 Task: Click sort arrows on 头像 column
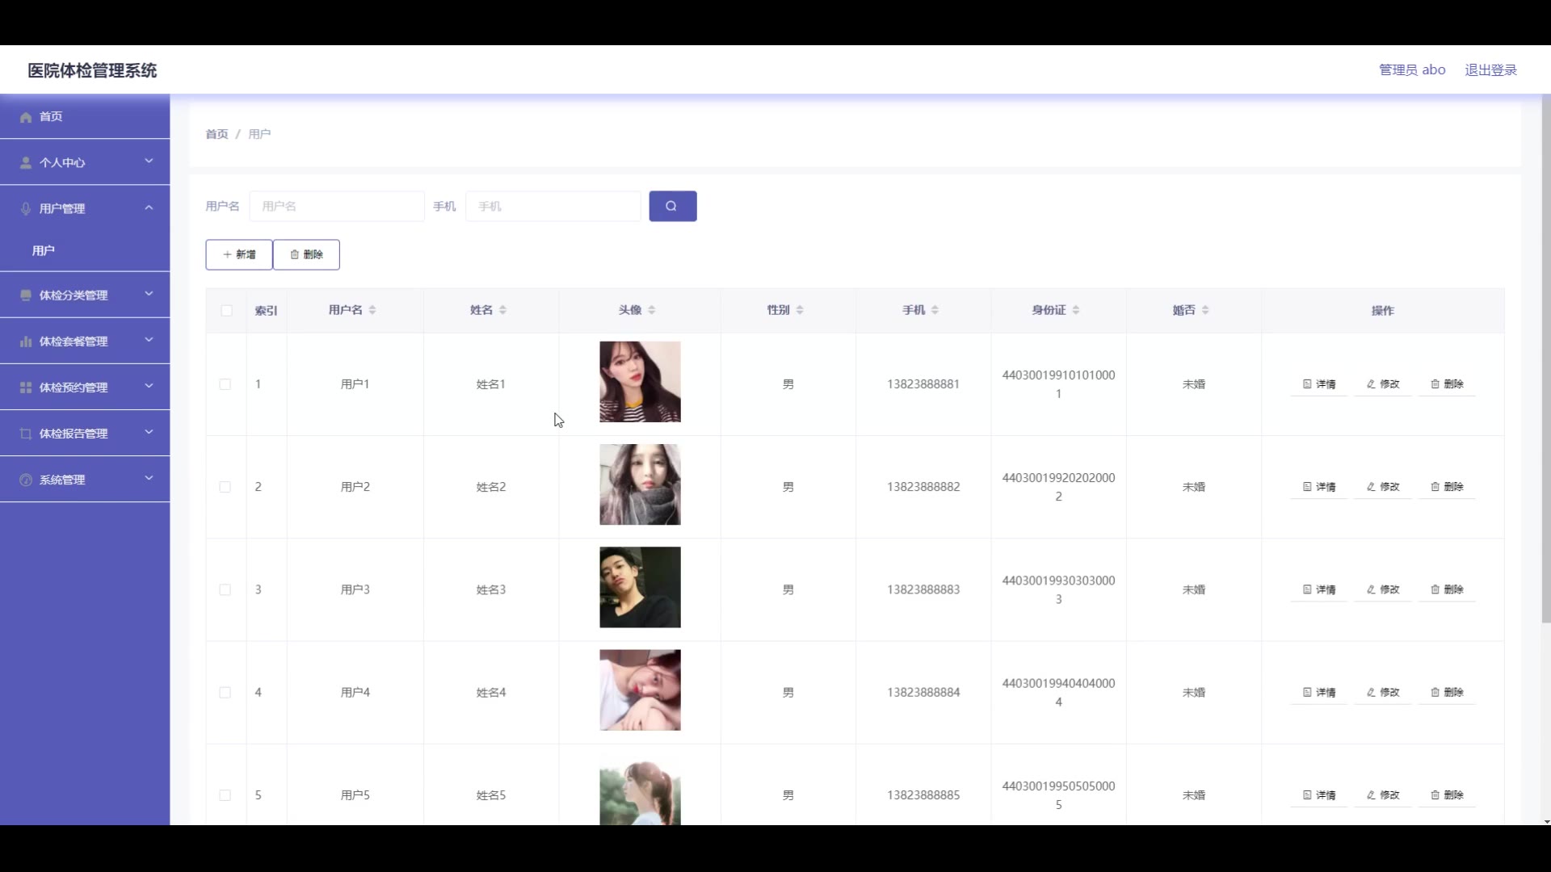point(652,310)
